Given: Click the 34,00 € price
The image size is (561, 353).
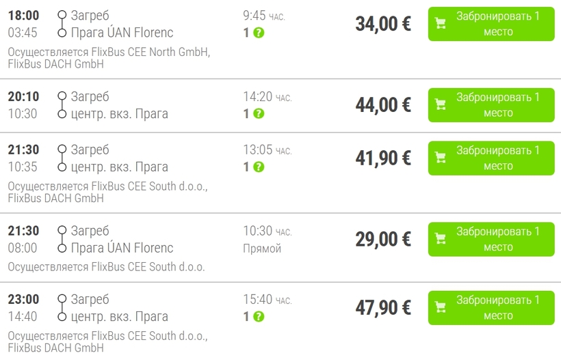Looking at the screenshot, I should (383, 24).
